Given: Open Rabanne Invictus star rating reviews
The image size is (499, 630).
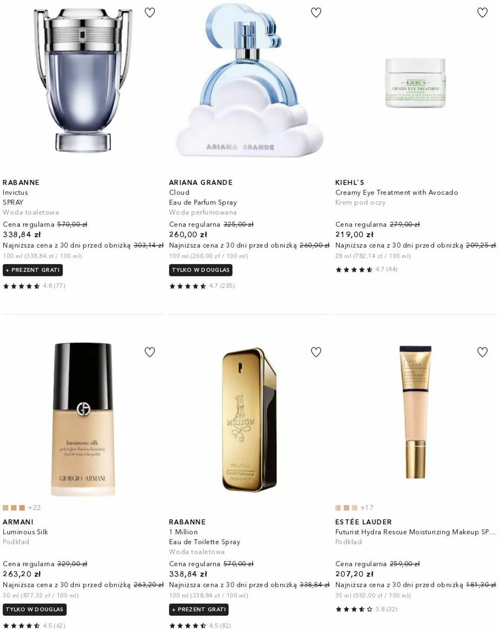Looking at the screenshot, I should coord(34,286).
